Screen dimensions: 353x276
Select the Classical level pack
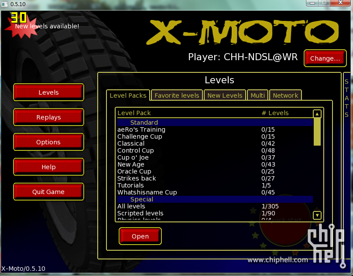(x=215, y=143)
